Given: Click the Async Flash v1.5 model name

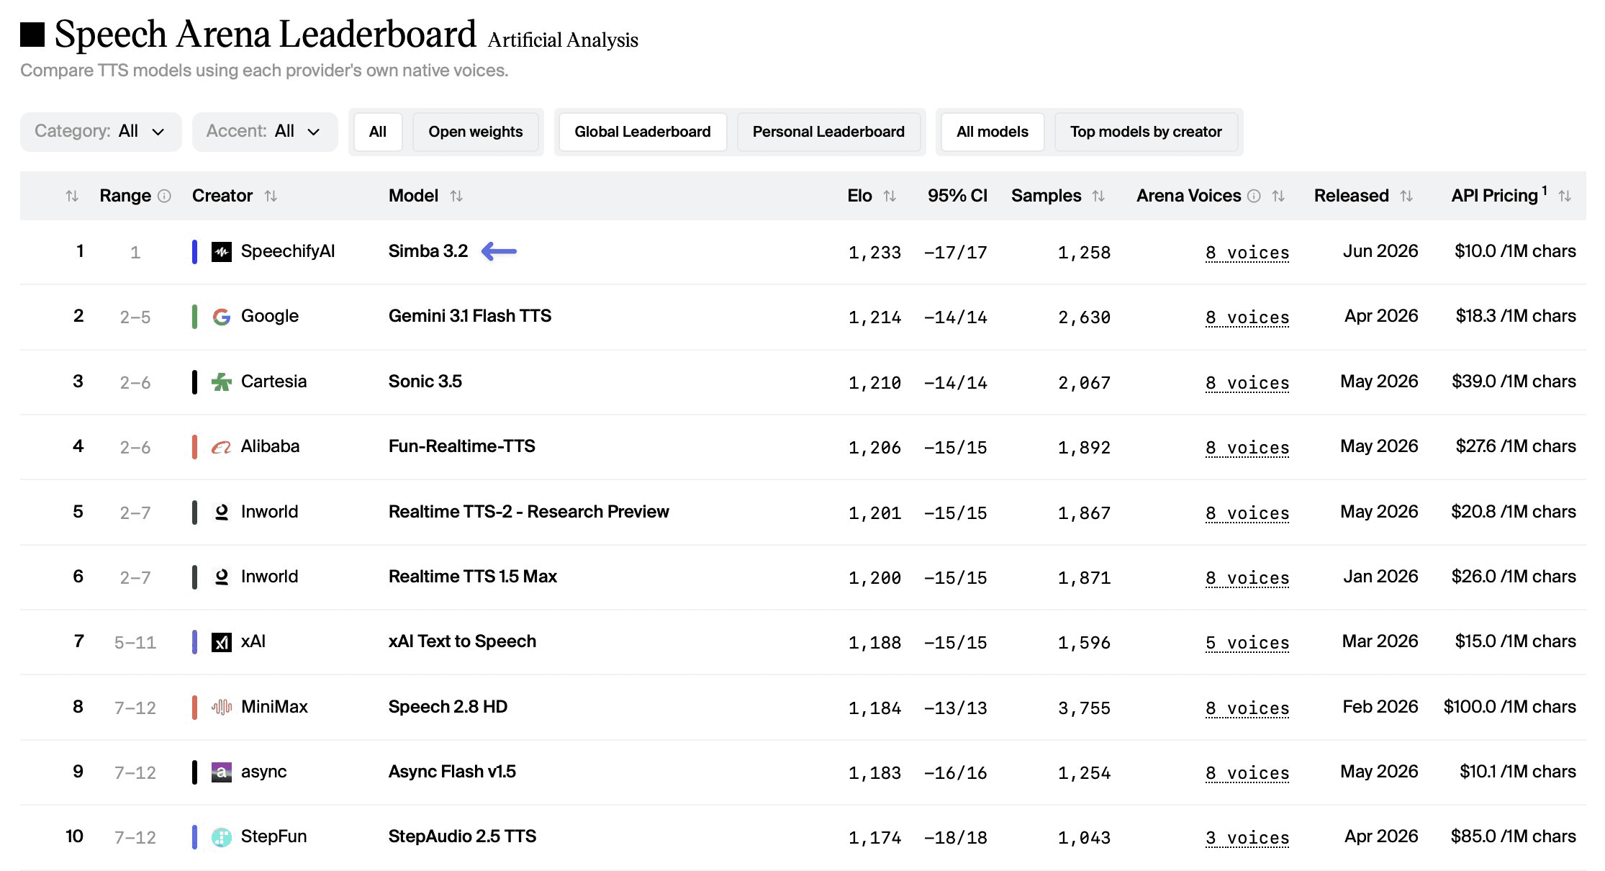Looking at the screenshot, I should tap(452, 772).
